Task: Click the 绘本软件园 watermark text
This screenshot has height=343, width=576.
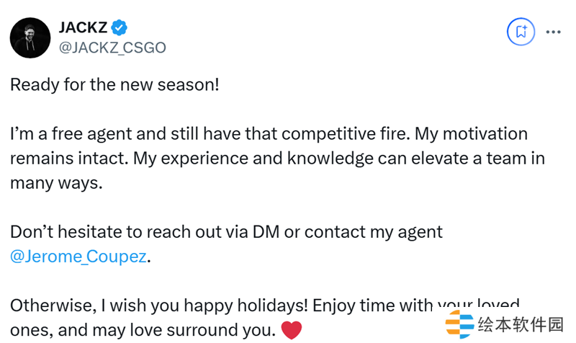Action: (x=520, y=326)
